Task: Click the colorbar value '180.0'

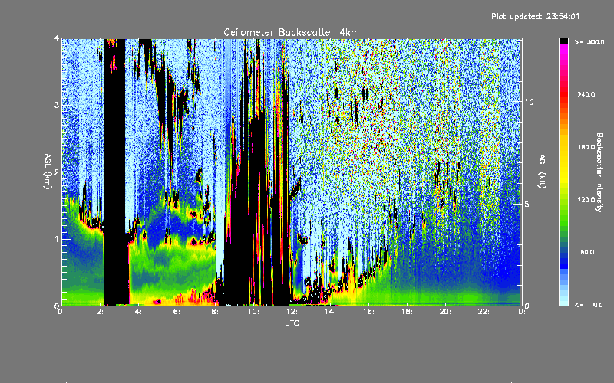Action: [x=586, y=147]
